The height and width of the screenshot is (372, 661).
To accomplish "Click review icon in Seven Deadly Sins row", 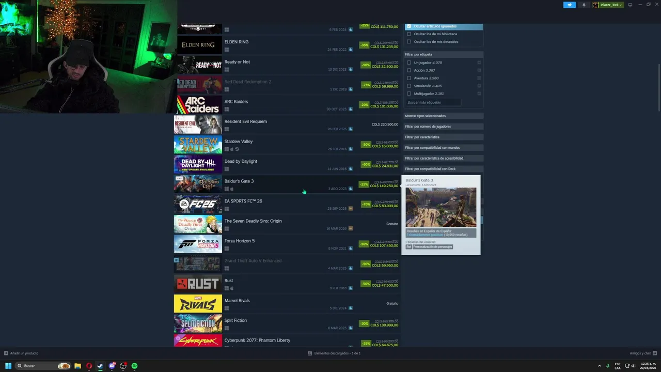I will click(351, 228).
